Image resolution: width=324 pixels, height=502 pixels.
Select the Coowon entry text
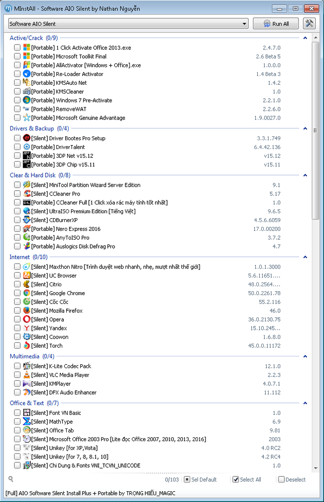tap(50, 337)
